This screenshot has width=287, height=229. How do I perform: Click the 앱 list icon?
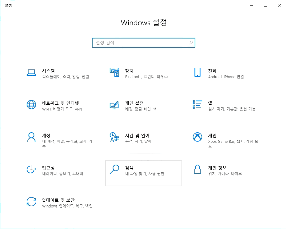(197, 104)
